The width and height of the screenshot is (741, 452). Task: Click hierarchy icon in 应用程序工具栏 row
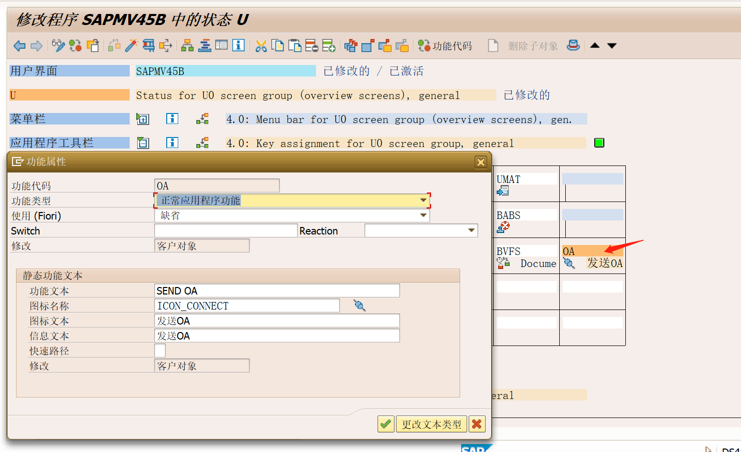pyautogui.click(x=202, y=143)
